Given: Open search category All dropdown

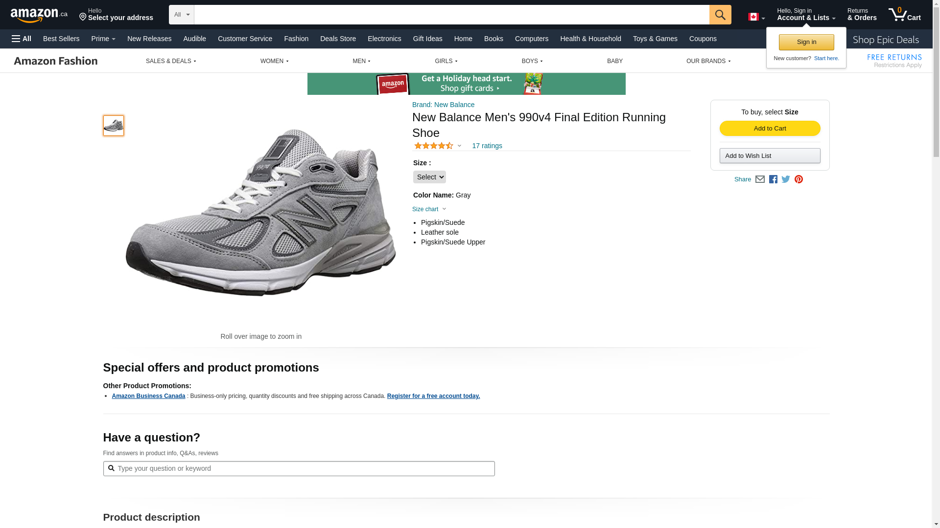Looking at the screenshot, I should [x=182, y=15].
